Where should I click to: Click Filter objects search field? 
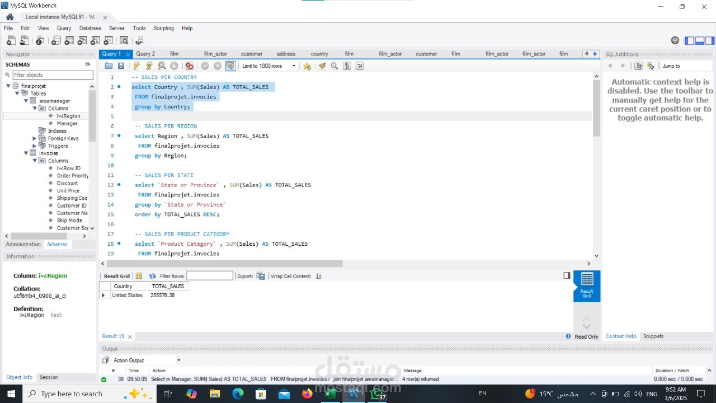[x=53, y=75]
